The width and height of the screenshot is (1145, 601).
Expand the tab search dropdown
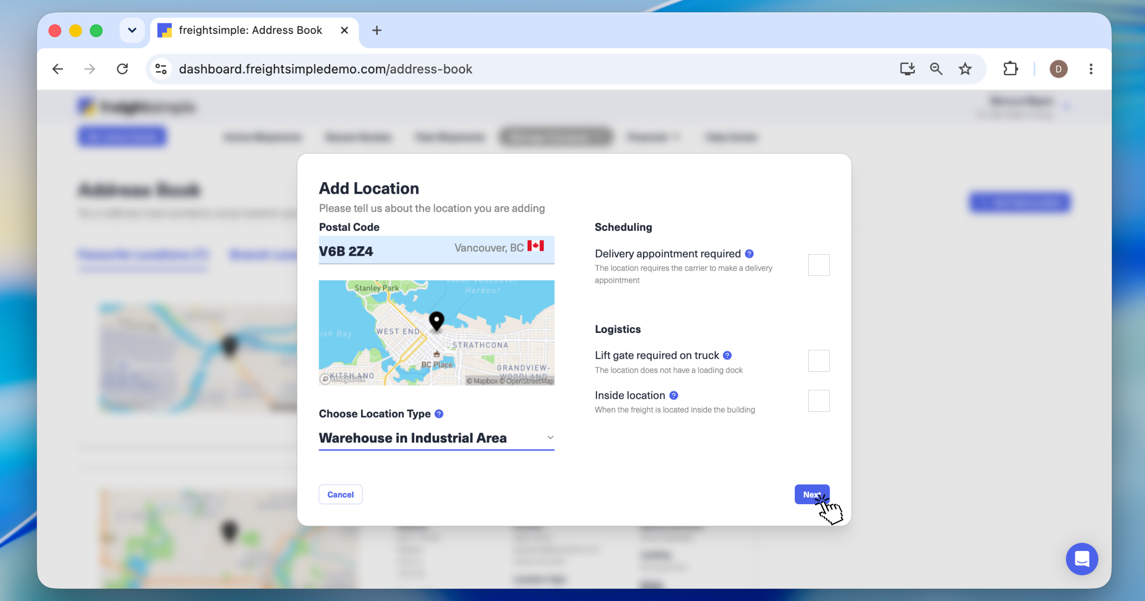click(x=132, y=31)
